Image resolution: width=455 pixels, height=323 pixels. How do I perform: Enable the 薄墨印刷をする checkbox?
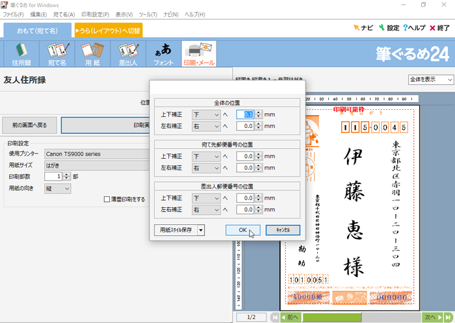coord(107,200)
